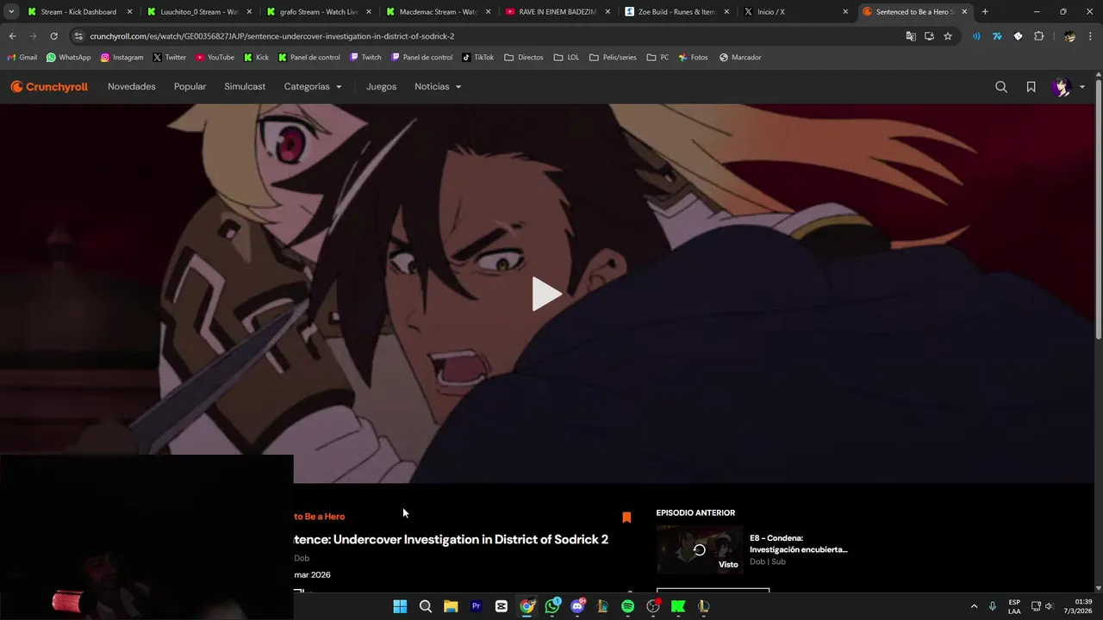Open Simulcast in Crunchyroll navigation
The image size is (1103, 620).
click(245, 87)
